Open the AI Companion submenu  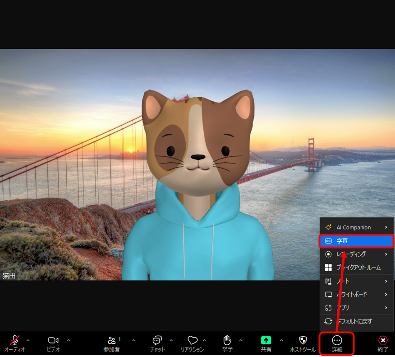click(357, 227)
